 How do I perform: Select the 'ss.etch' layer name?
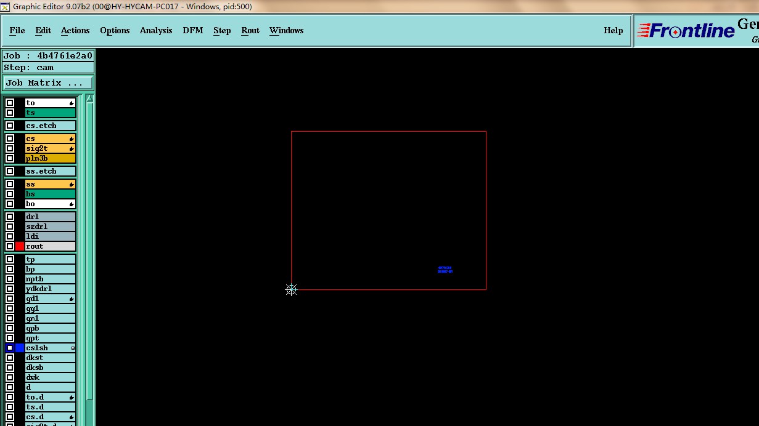point(51,171)
